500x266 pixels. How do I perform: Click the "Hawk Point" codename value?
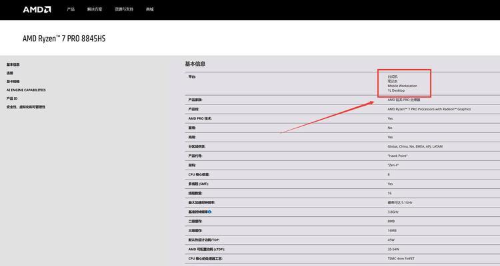click(x=397, y=156)
